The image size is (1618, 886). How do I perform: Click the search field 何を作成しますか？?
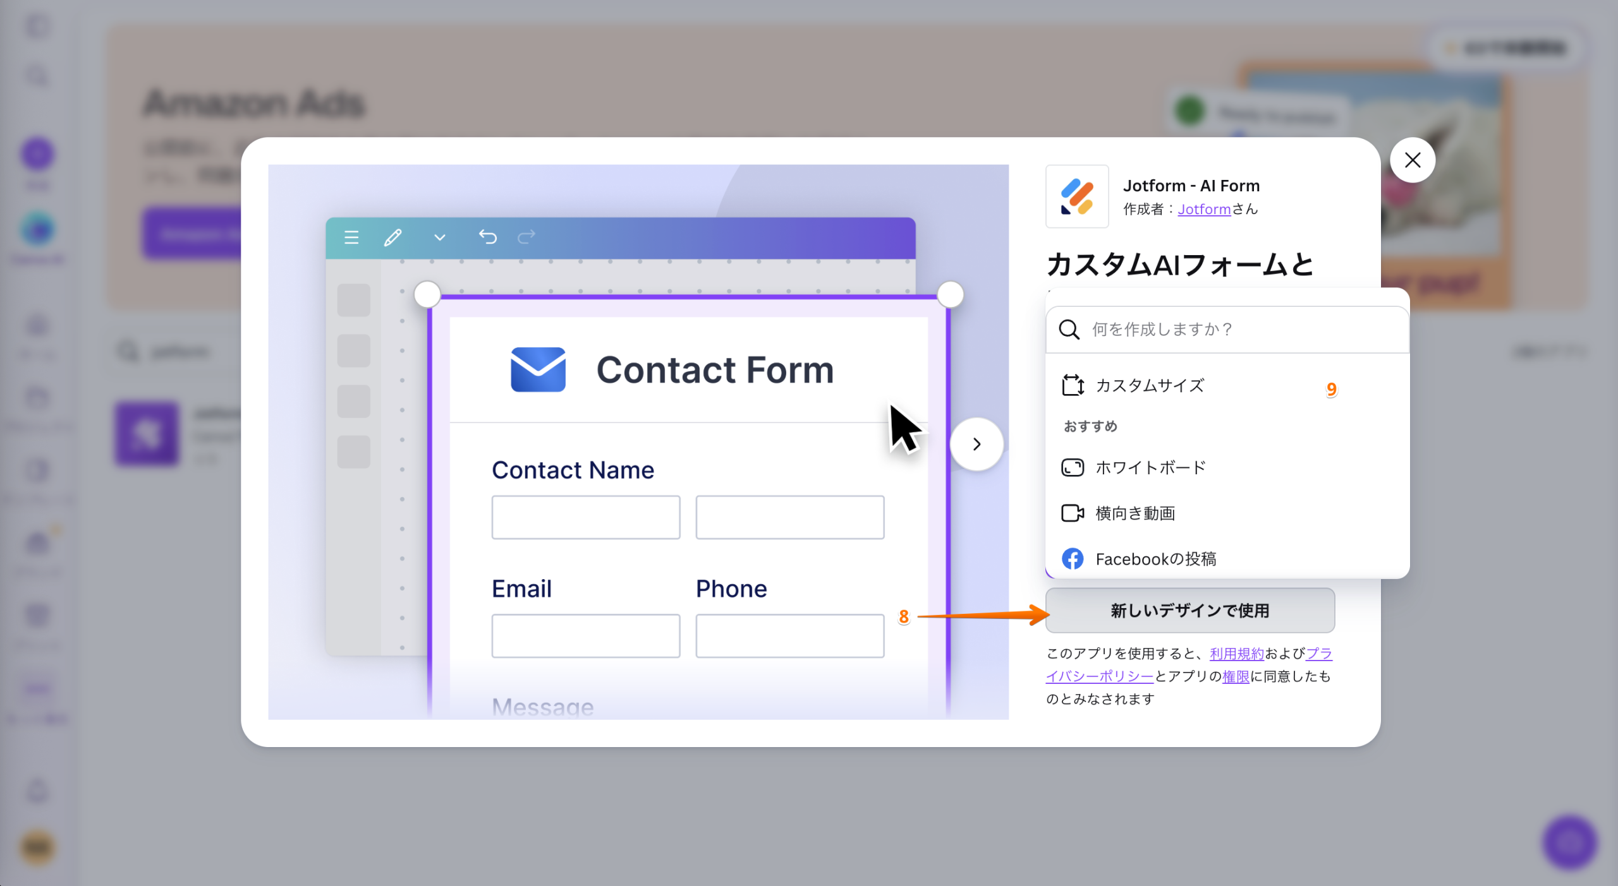coord(1227,330)
